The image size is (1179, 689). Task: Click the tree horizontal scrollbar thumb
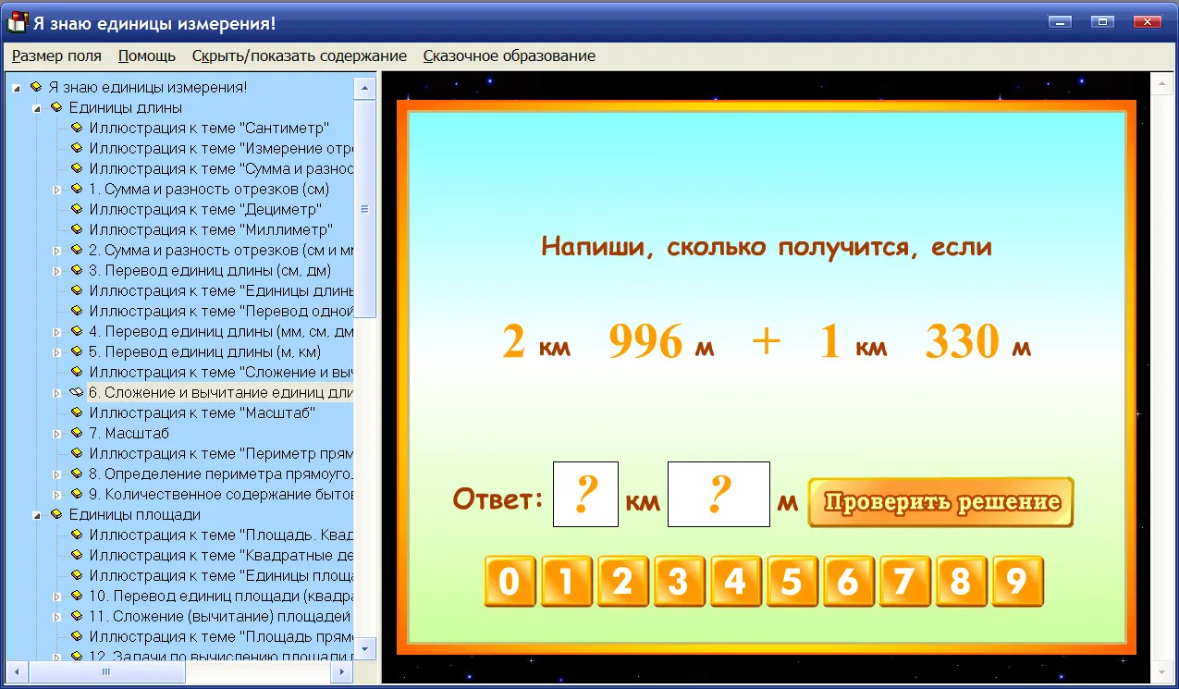[107, 672]
